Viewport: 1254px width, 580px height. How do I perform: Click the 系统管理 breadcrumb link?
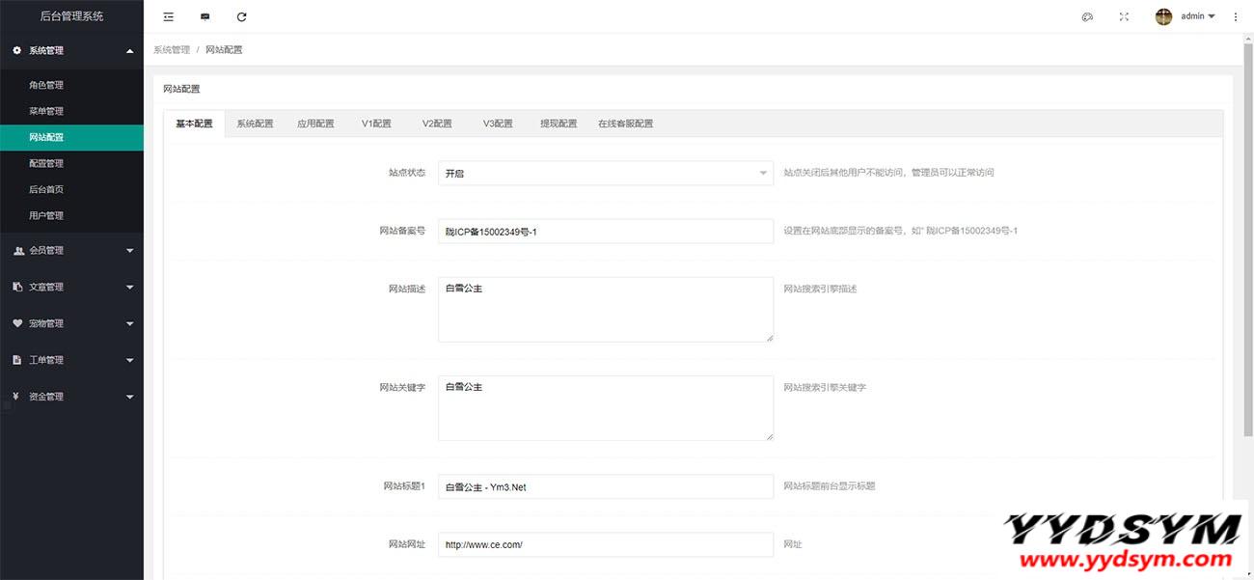(x=172, y=49)
